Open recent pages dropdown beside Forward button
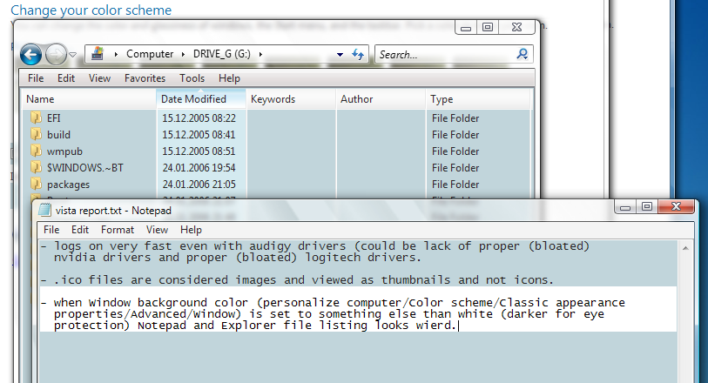 (72, 55)
